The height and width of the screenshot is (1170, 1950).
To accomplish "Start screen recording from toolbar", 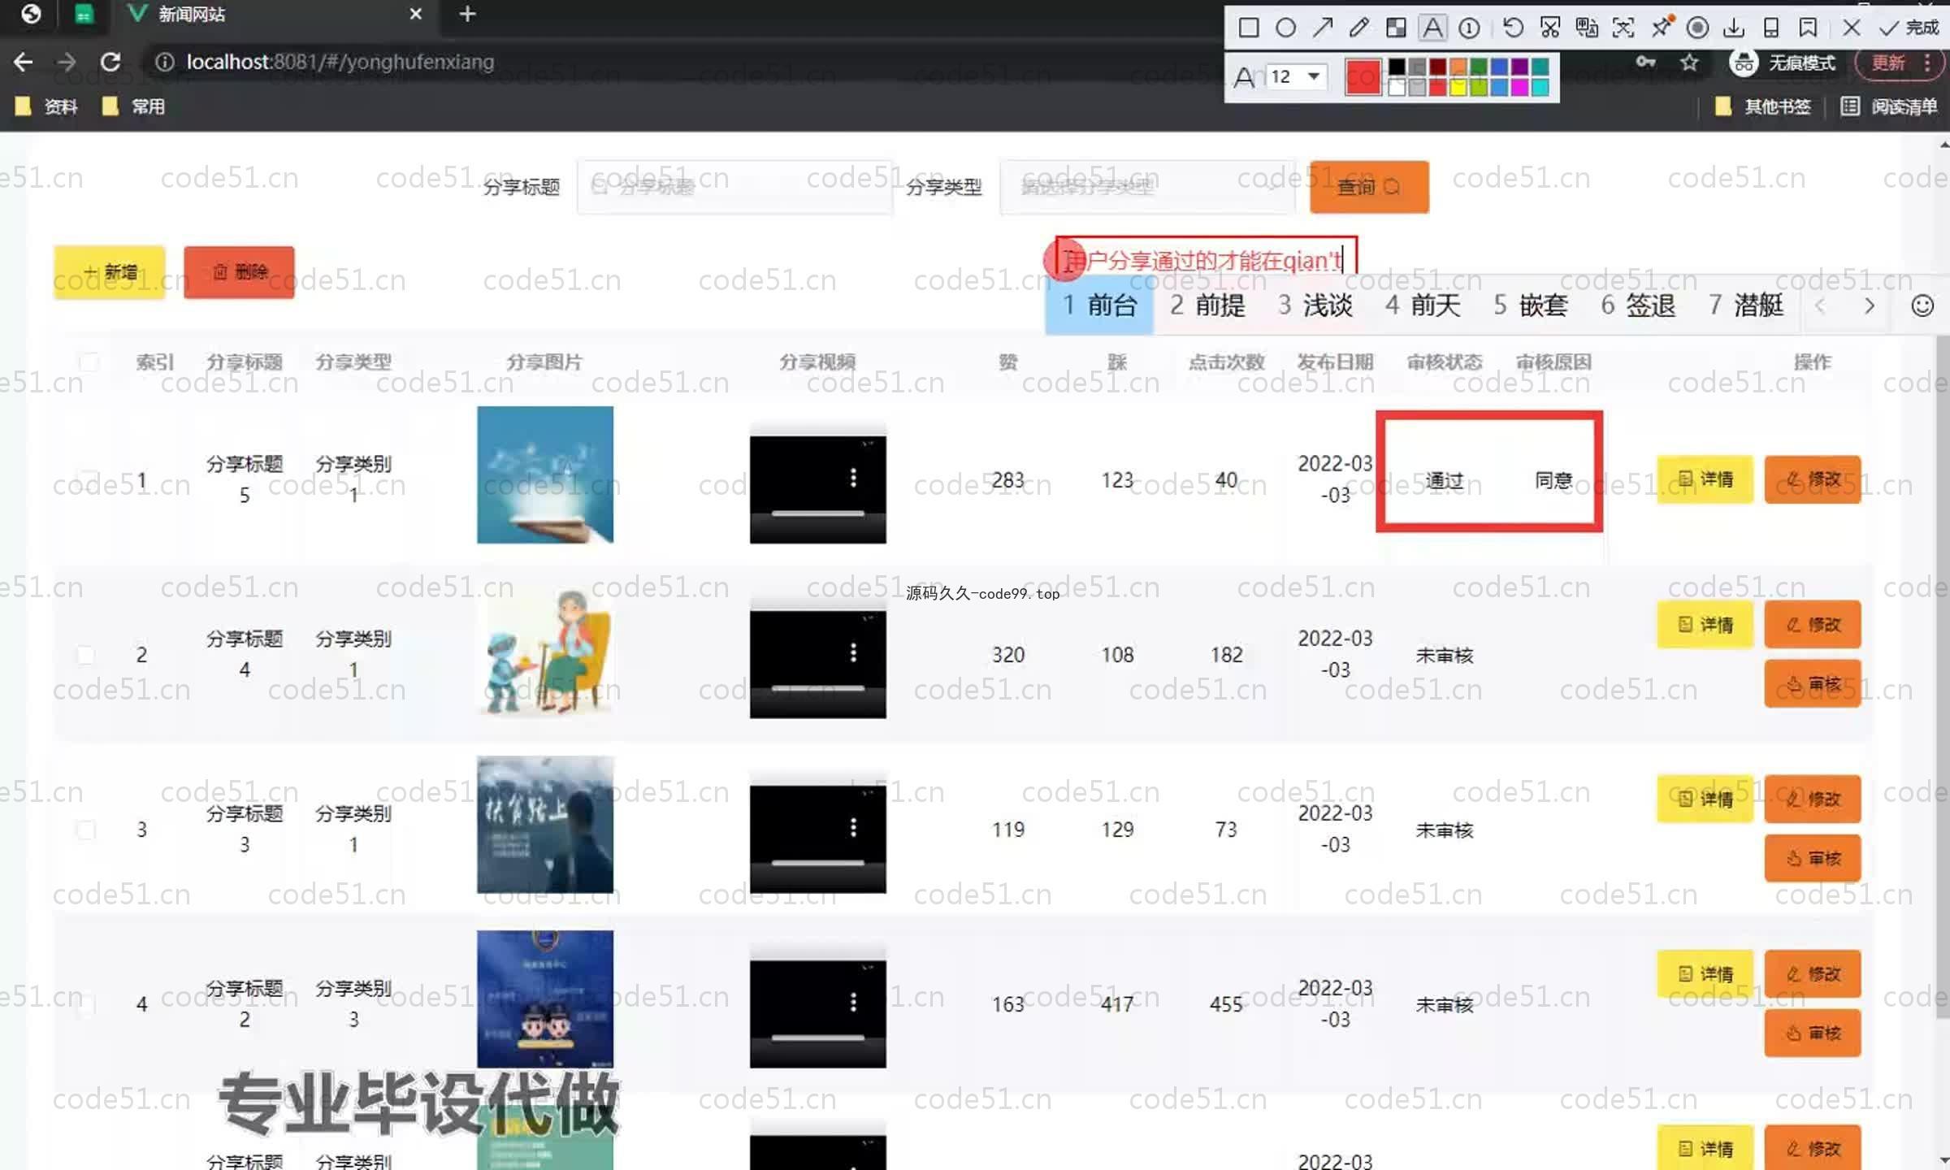I will [x=1697, y=28].
